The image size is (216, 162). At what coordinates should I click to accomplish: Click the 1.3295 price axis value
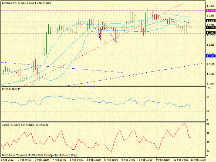(x=211, y=16)
